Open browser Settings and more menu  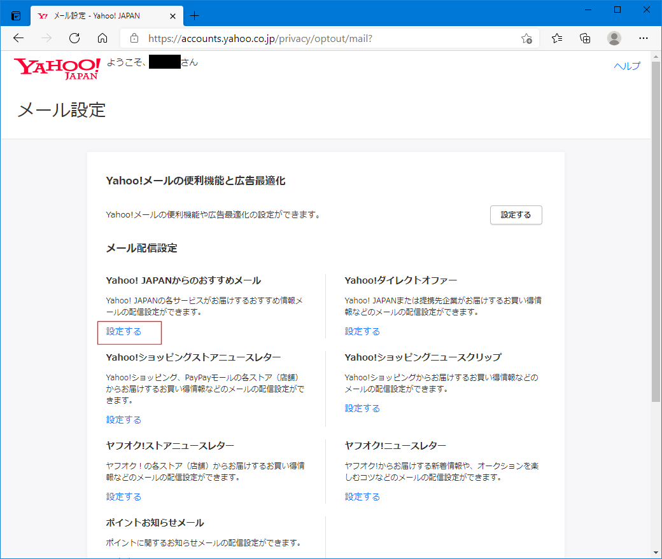coord(643,38)
